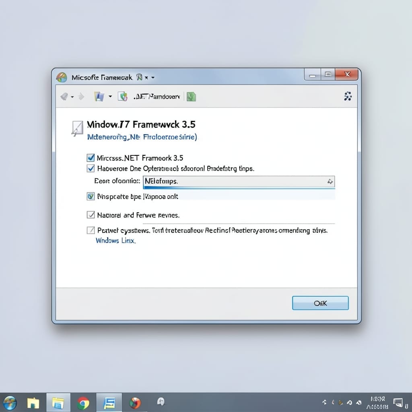Toggle the second checkbox ending in "tinps."
This screenshot has width=412, height=412.
coord(91,168)
